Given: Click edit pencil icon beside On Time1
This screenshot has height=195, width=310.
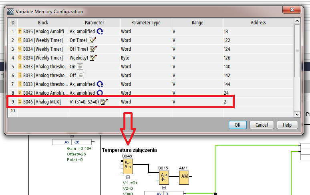Looking at the screenshot, I should (x=93, y=40).
